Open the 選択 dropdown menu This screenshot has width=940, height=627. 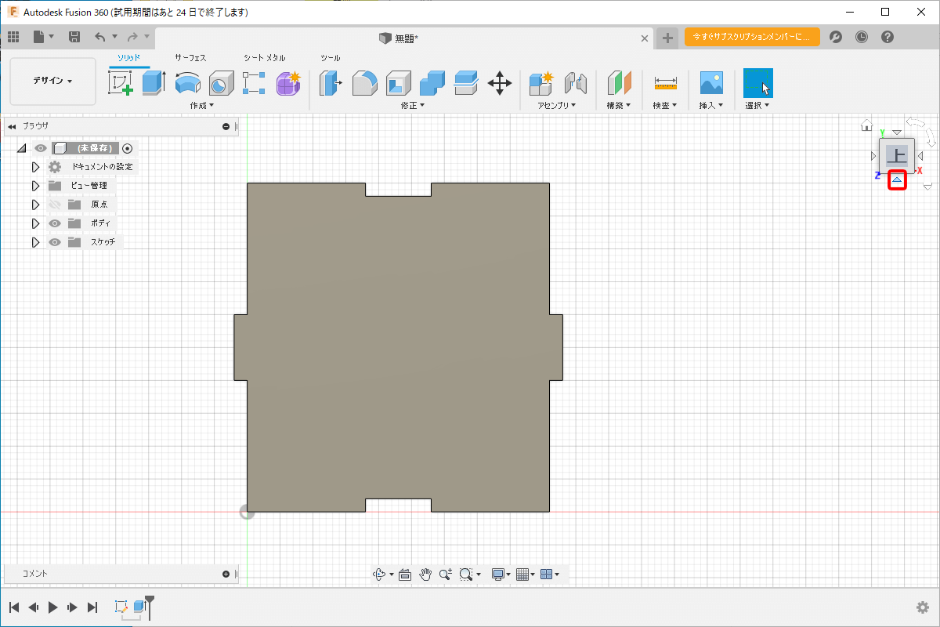757,105
